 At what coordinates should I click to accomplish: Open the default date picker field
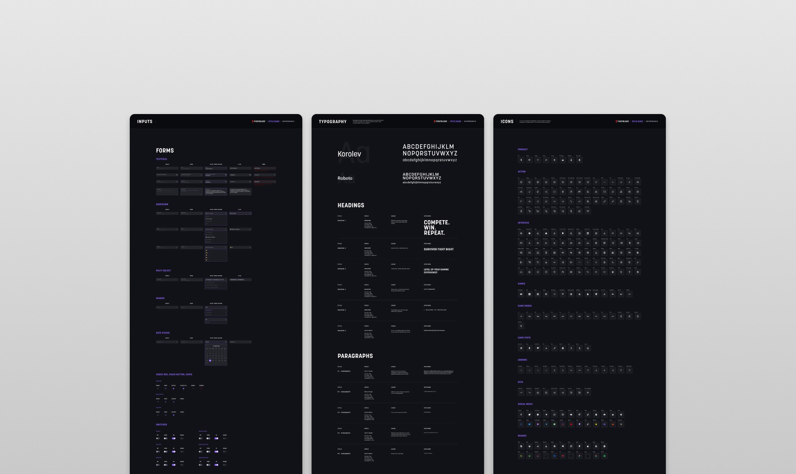pyautogui.click(x=167, y=342)
